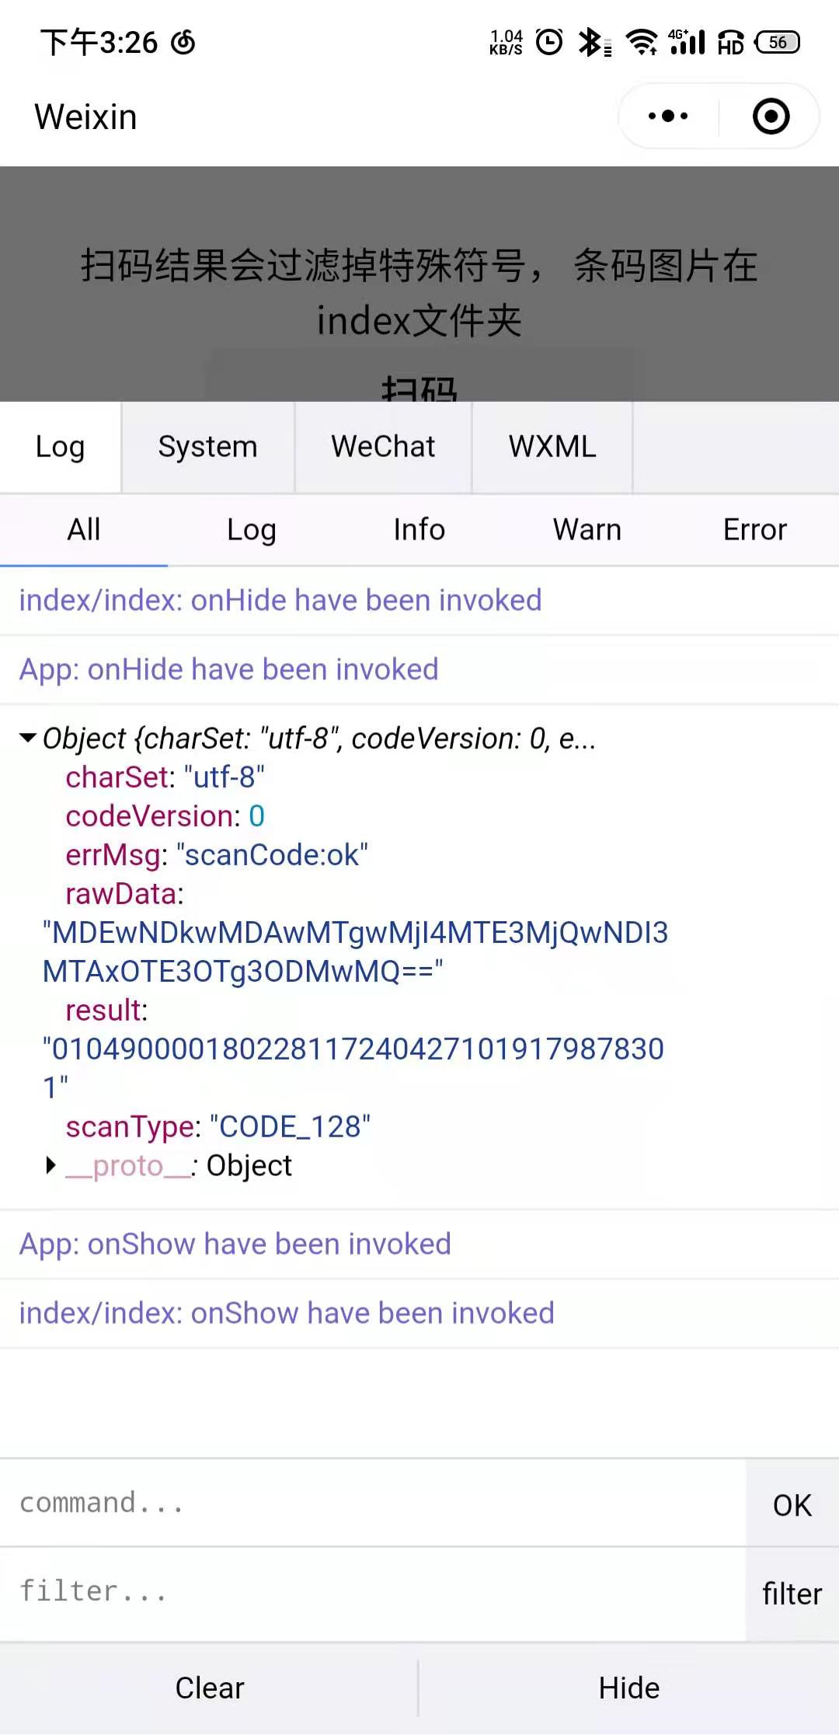Show only Warn level messages
The image size is (839, 1735).
tap(587, 530)
